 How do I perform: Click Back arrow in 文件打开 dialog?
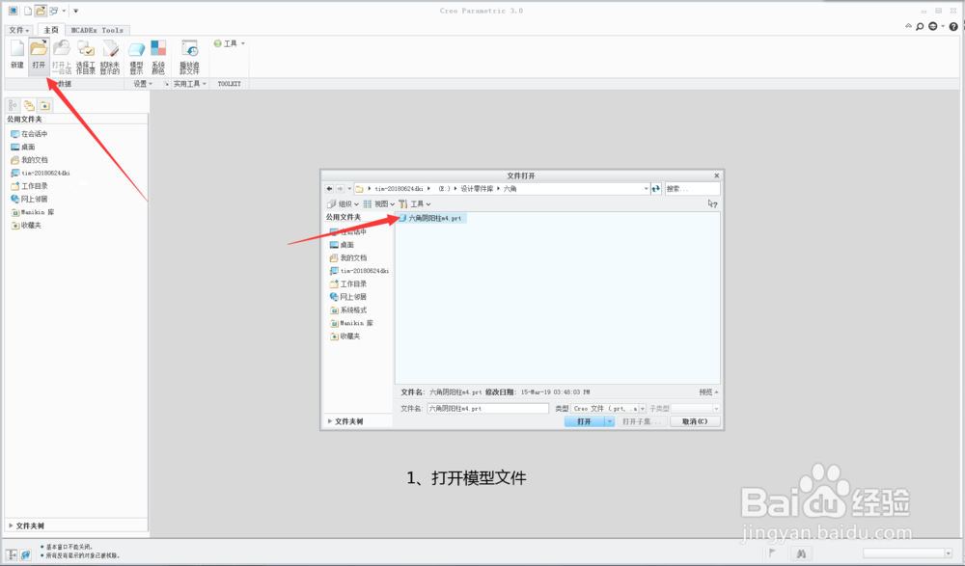pyautogui.click(x=329, y=189)
